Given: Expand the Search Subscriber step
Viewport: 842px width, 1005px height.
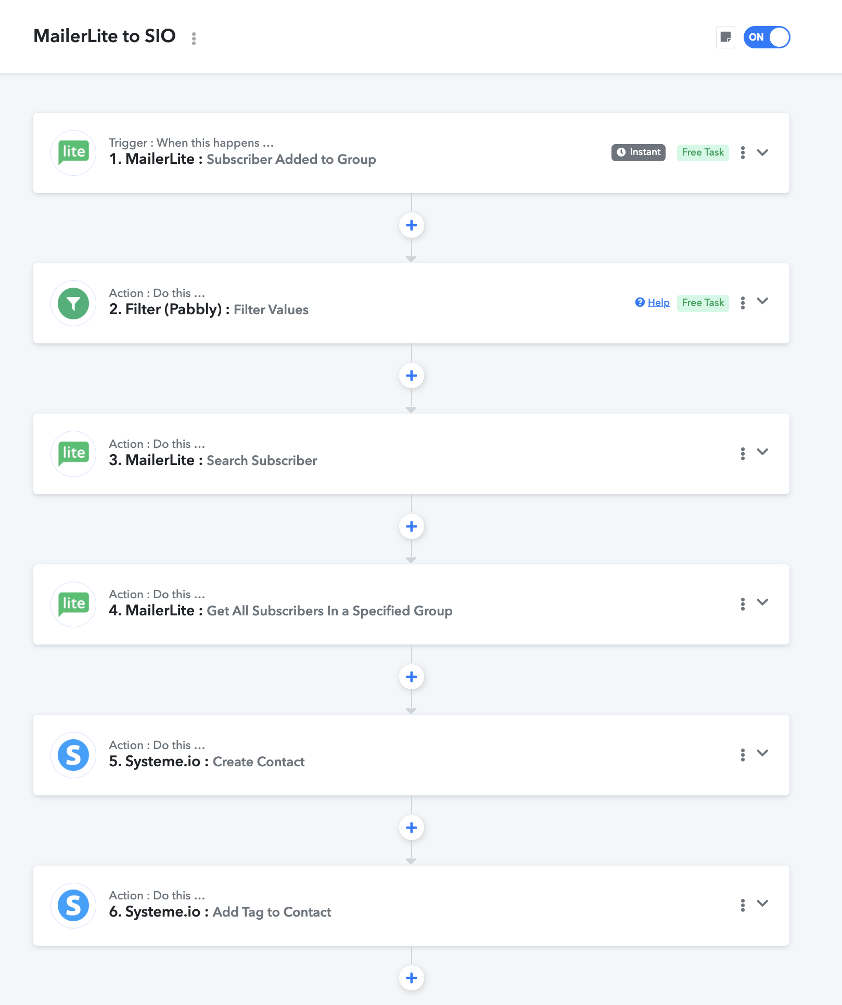Looking at the screenshot, I should [x=762, y=452].
